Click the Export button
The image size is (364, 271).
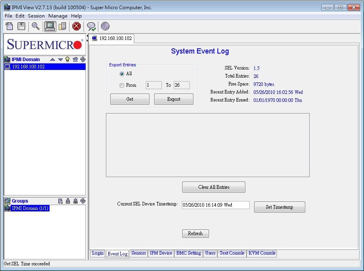click(x=174, y=99)
